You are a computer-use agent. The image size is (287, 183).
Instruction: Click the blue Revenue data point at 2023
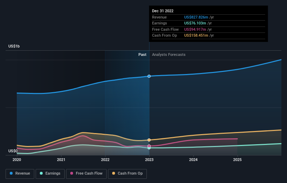point(149,76)
